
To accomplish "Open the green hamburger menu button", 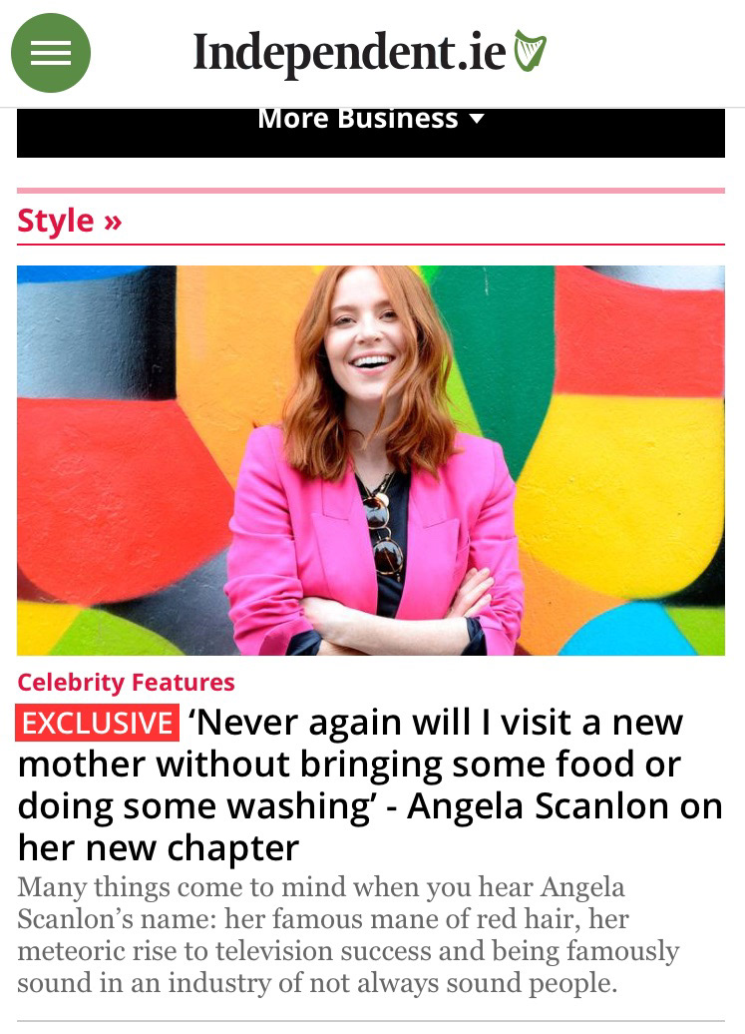I will 51,53.
